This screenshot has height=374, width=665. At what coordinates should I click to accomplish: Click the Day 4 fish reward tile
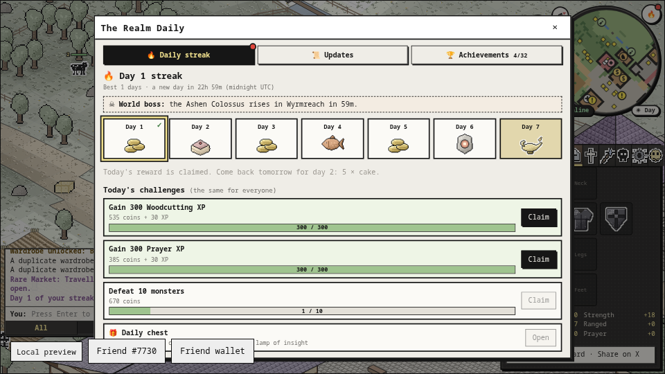point(332,139)
